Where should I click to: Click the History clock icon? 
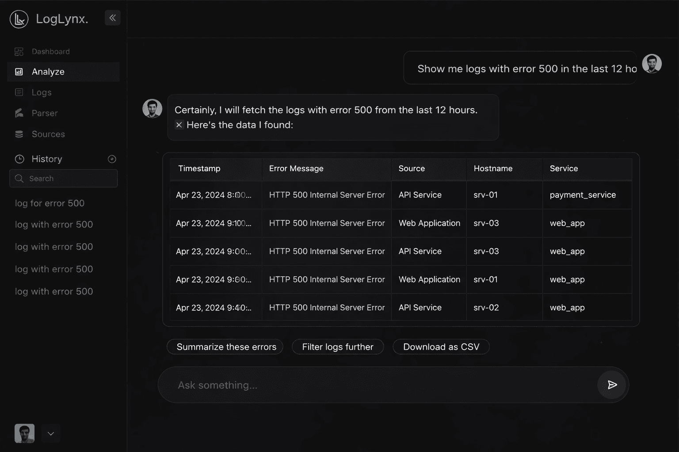tap(19, 159)
